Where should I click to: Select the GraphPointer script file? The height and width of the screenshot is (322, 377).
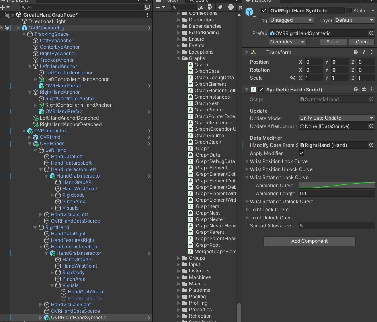(x=209, y=110)
